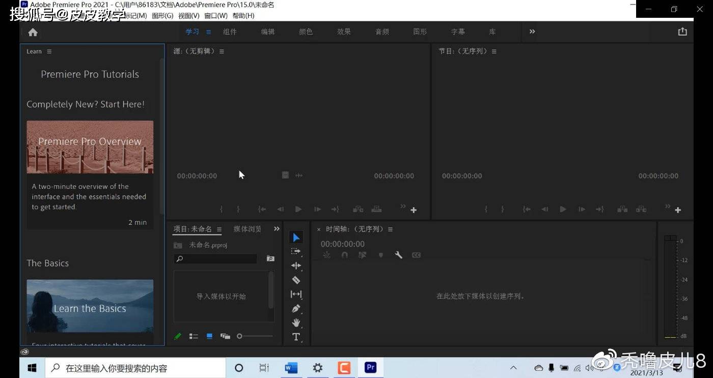Click the timeline CC captions icon

click(x=417, y=255)
